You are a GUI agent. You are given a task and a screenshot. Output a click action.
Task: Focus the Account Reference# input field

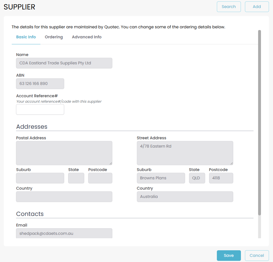point(40,110)
